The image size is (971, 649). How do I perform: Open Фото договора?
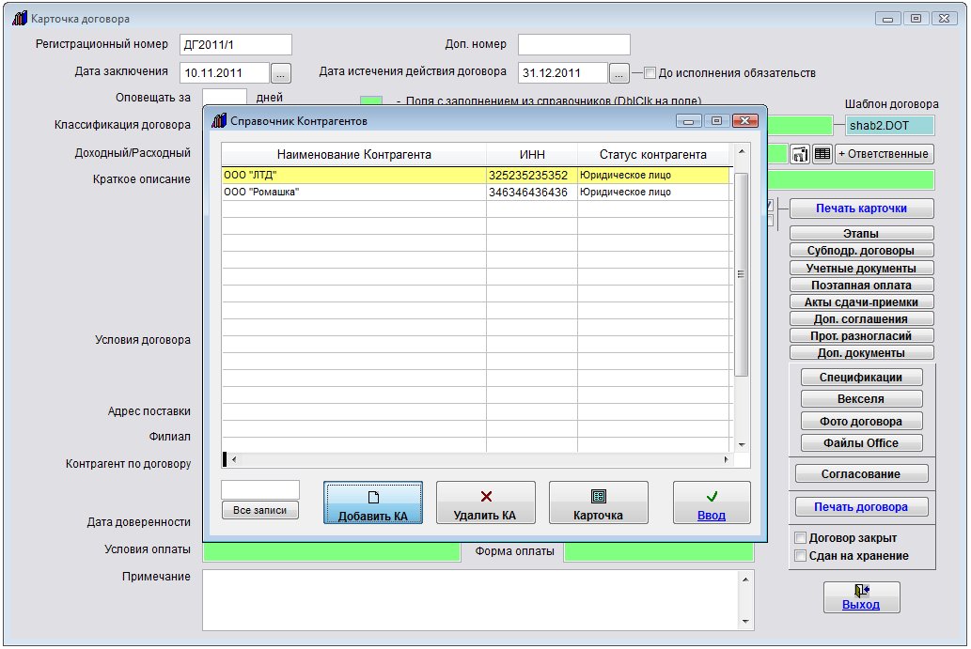pyautogui.click(x=861, y=422)
